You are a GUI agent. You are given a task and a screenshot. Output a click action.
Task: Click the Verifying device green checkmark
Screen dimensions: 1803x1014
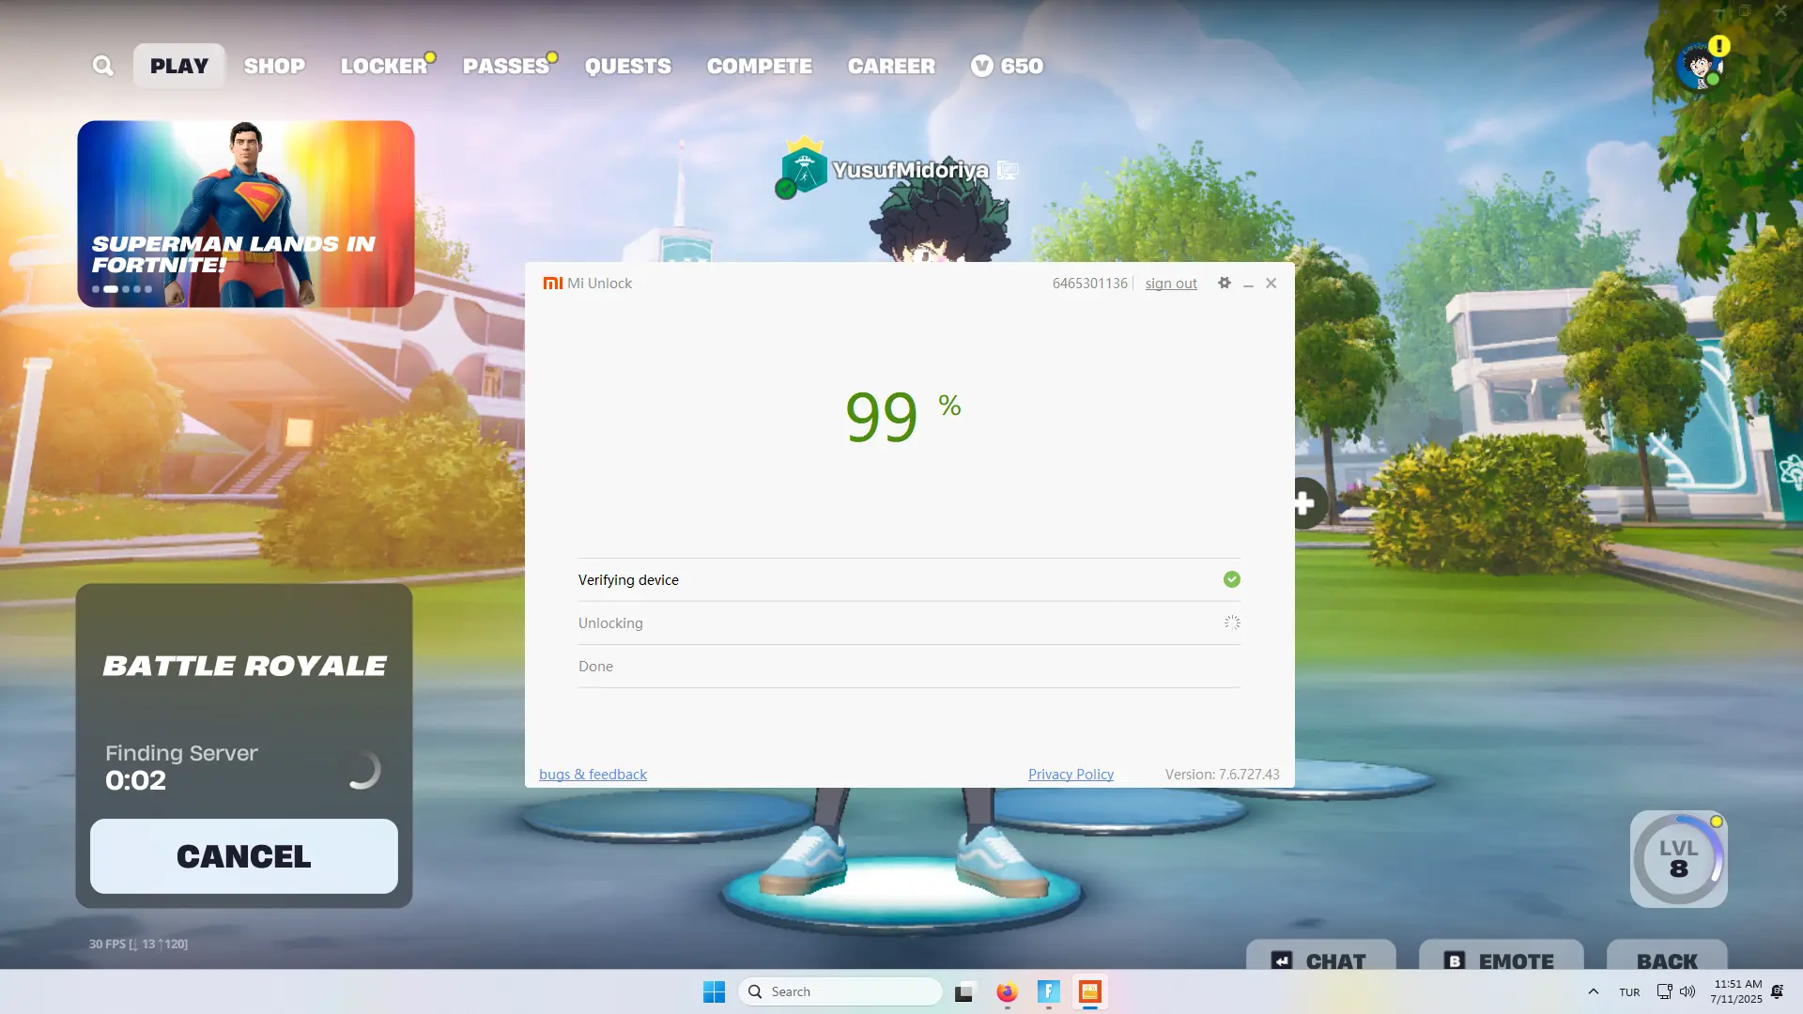click(1232, 579)
